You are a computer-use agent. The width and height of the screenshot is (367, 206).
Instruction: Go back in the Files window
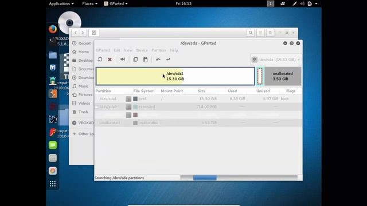[75, 33]
